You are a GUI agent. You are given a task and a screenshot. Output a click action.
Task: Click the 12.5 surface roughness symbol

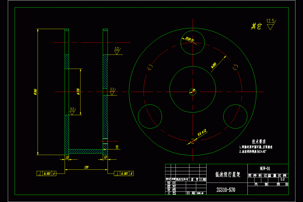270,24
